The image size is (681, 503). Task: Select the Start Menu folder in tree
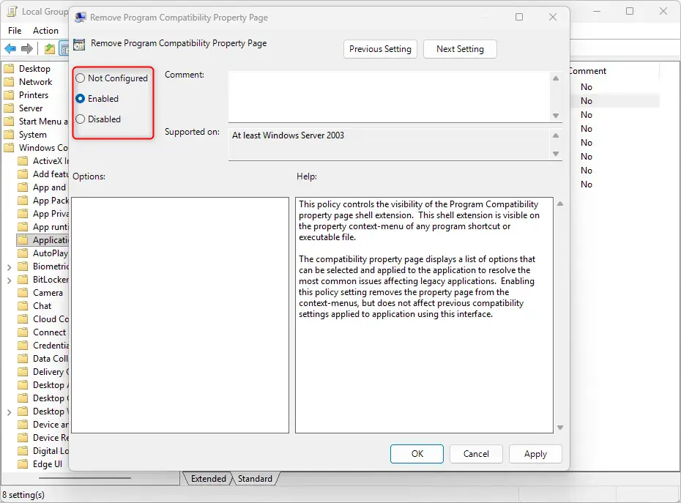36,122
